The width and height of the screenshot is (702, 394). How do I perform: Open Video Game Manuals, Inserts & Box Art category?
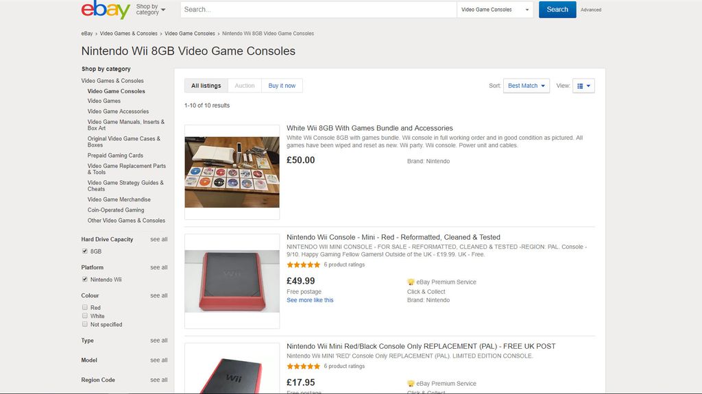(126, 125)
